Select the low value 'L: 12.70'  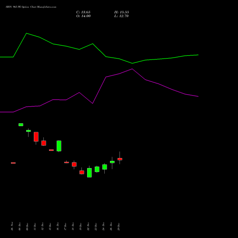[121, 16]
